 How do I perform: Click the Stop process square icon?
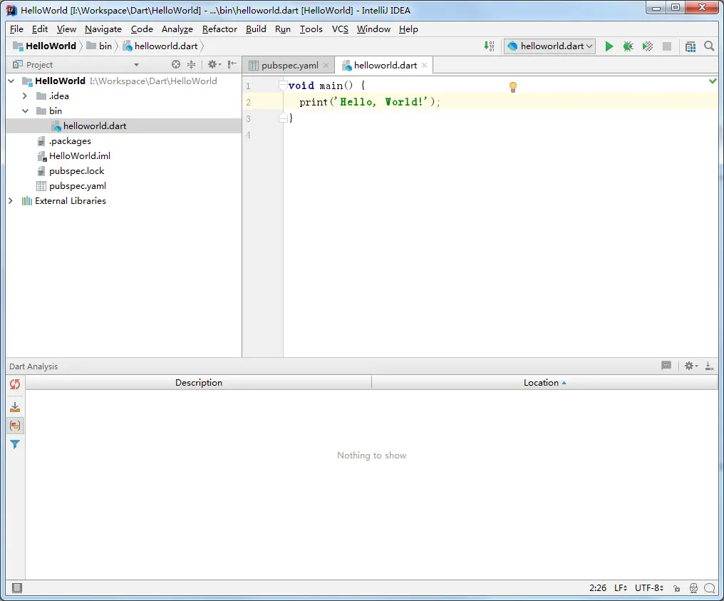(x=667, y=46)
